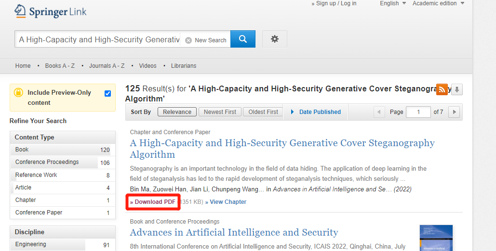Image resolution: width=496 pixels, height=251 pixels.
Task: Open the English language dropdown
Action: coord(392,3)
